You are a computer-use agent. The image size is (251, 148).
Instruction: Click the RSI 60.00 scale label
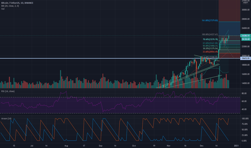[x=244, y=101]
